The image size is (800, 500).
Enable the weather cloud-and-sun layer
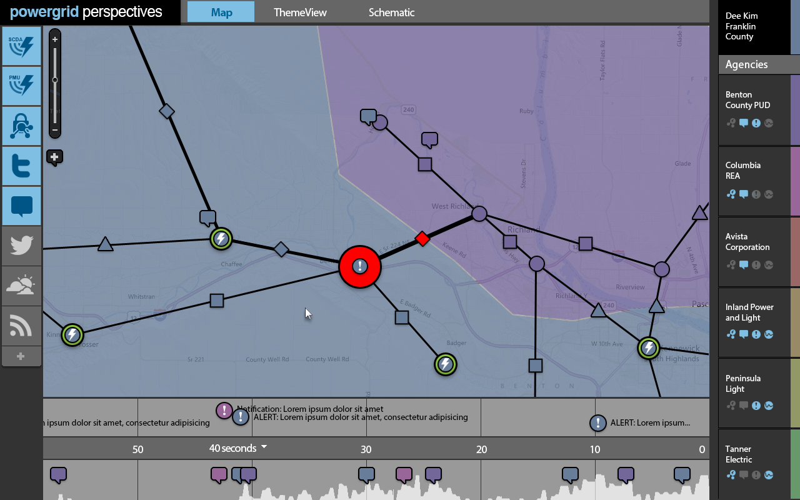[x=21, y=286]
